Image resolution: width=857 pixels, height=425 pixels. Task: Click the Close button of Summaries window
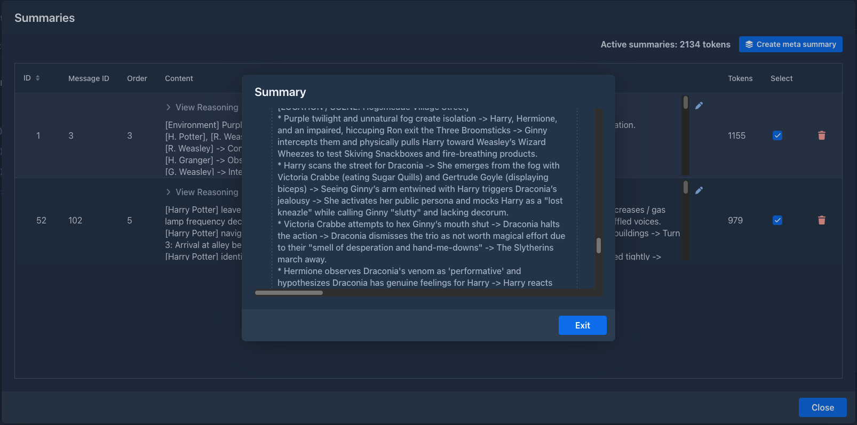click(x=822, y=407)
